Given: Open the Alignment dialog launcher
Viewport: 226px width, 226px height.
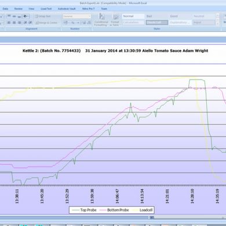Looking at the screenshot, I should pyautogui.click(x=60, y=29).
